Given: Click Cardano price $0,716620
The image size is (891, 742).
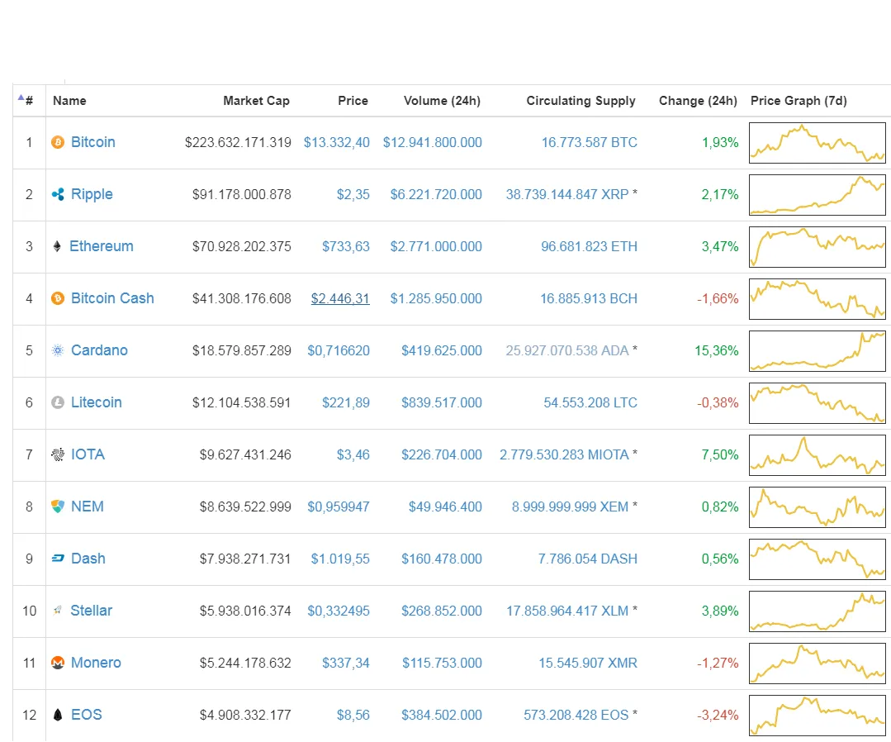Looking at the screenshot, I should click(x=339, y=350).
